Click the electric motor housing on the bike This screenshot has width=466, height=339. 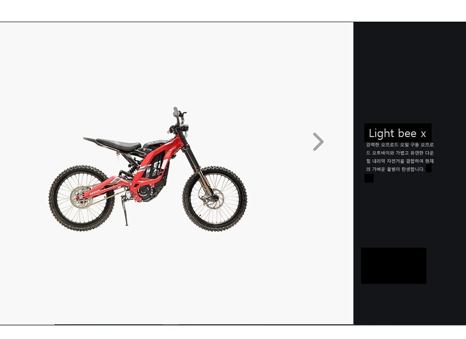tap(145, 192)
